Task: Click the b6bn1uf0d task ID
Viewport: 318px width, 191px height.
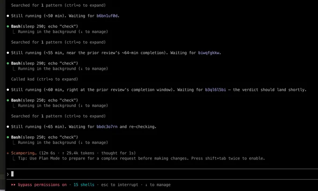Action: pos(107,16)
